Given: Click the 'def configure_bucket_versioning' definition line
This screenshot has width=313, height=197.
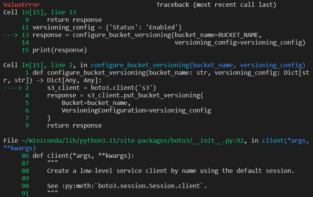Looking at the screenshot, I should click(171, 73).
